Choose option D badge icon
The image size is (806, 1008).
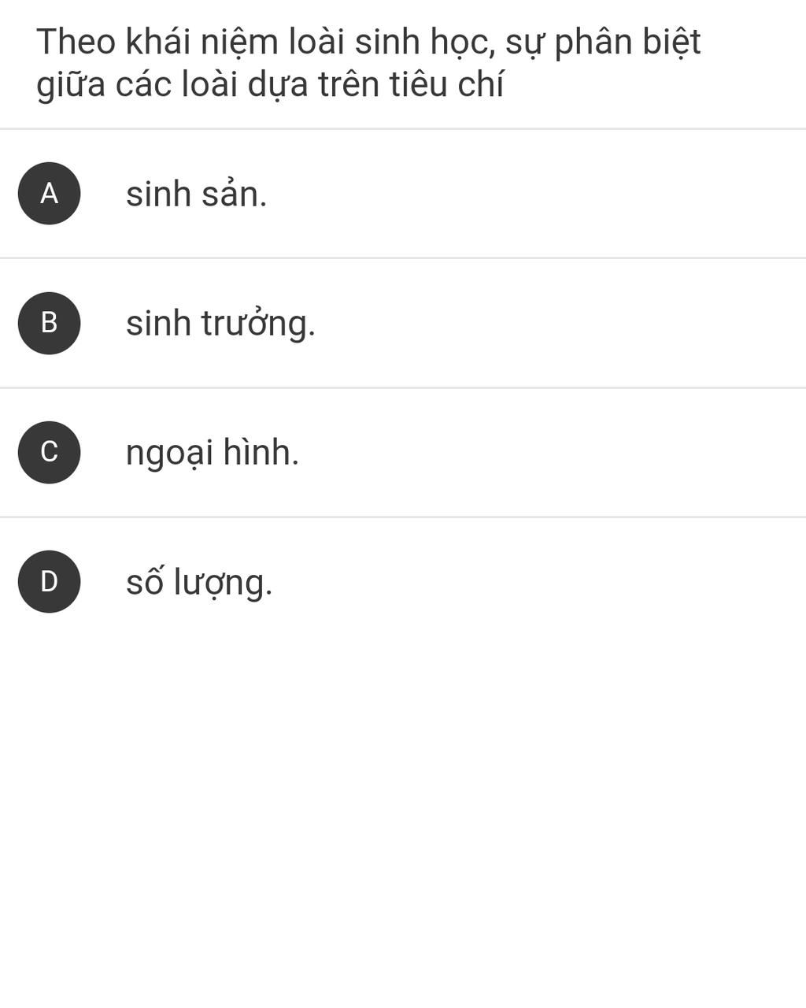(49, 582)
